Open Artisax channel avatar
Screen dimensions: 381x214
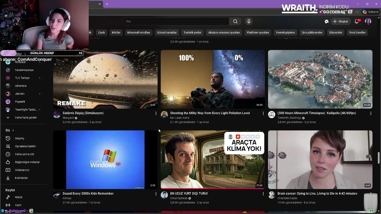(57, 195)
